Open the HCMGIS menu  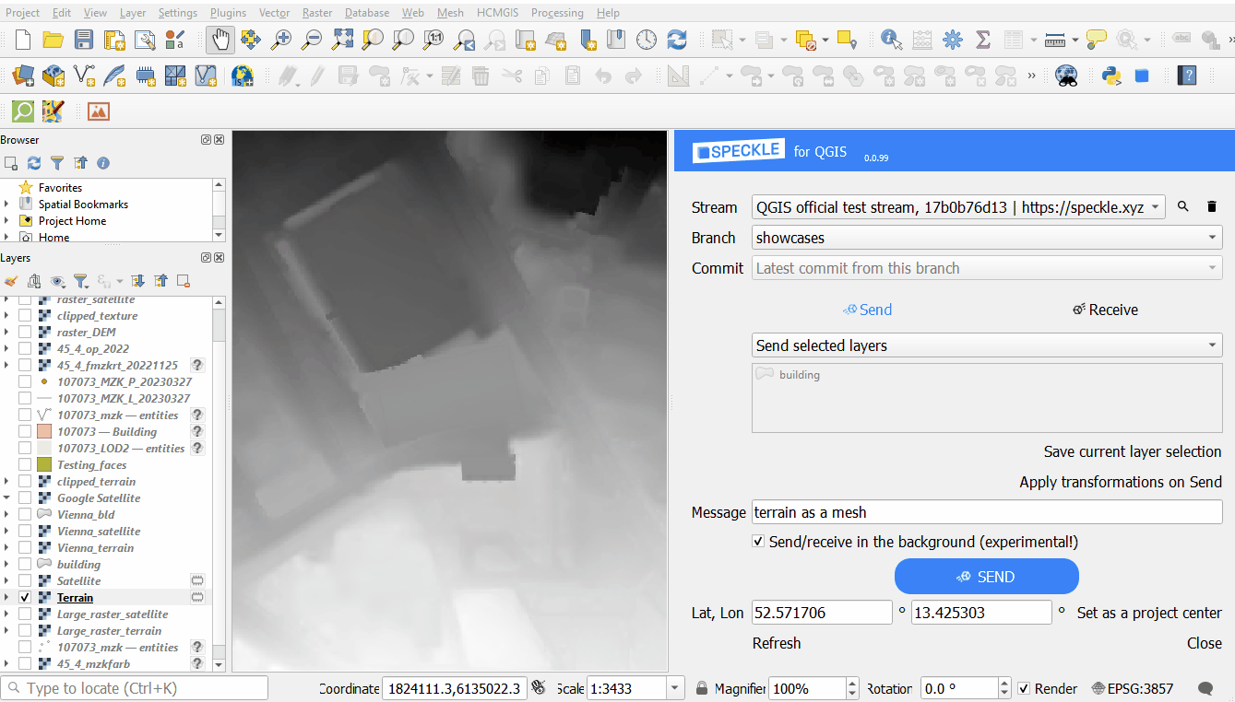coord(498,13)
